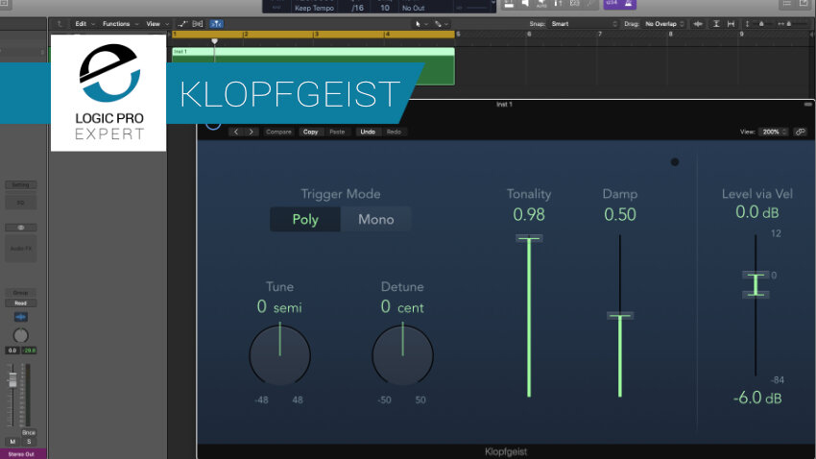Open the pointer left-click tool menu
This screenshot has height=459, width=816.
point(420,24)
